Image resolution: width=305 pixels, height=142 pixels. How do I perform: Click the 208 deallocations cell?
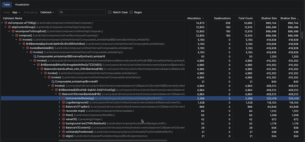coord(228,23)
